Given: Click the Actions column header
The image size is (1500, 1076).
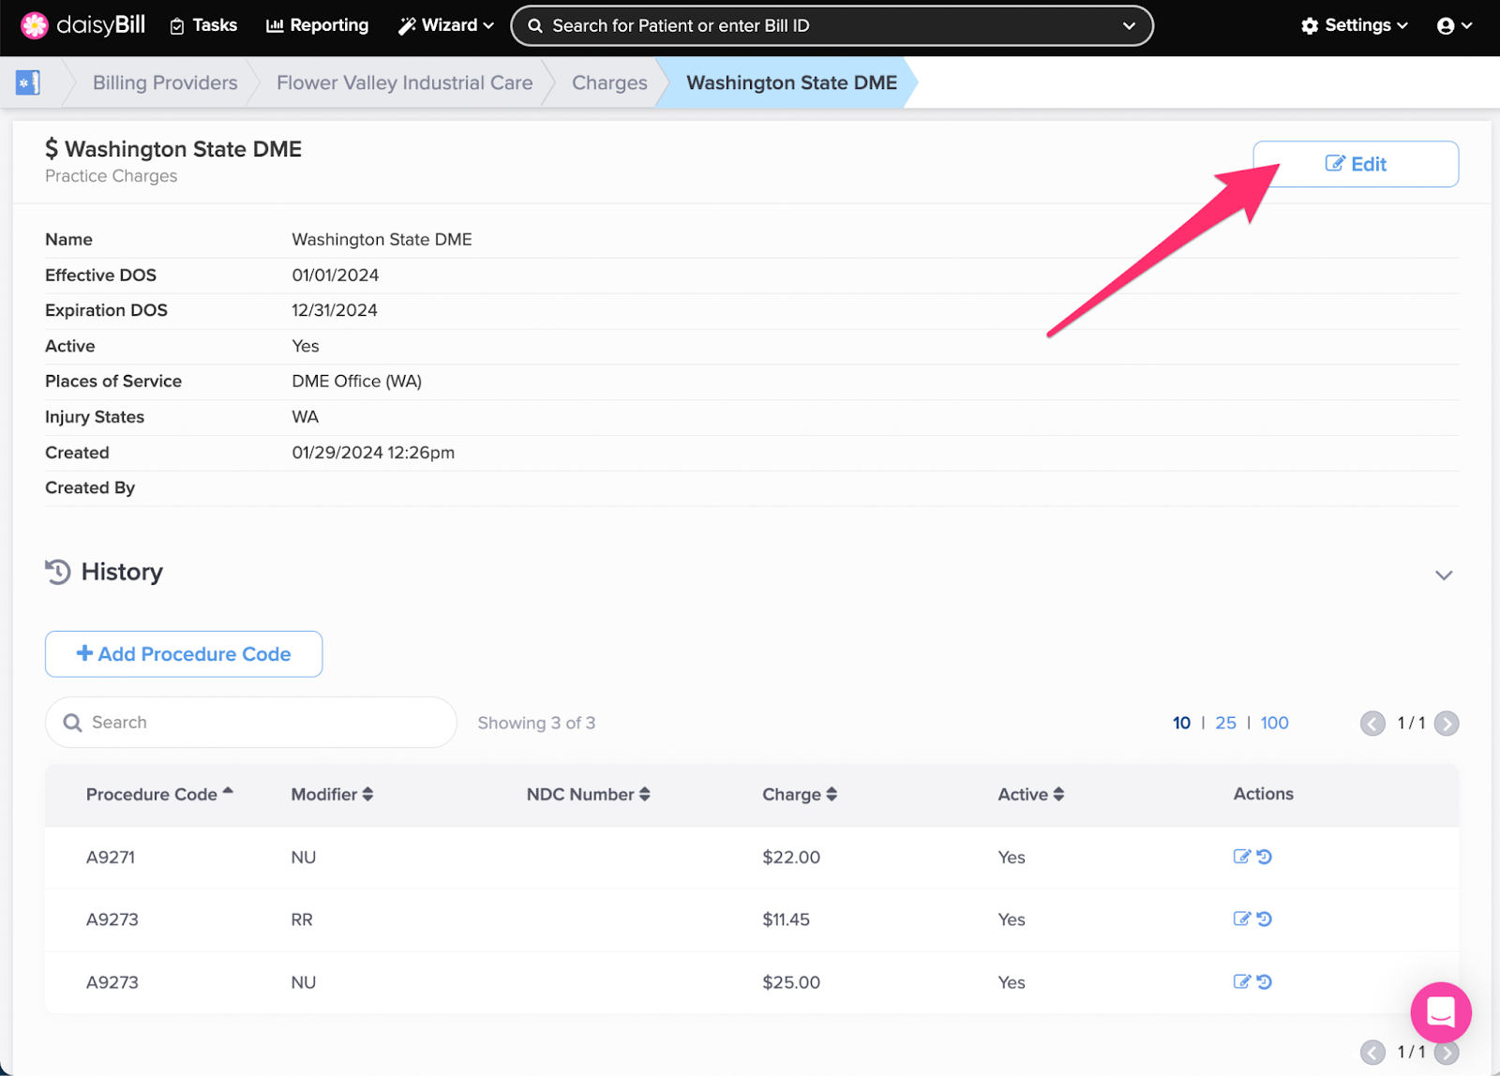Looking at the screenshot, I should pos(1264,794).
